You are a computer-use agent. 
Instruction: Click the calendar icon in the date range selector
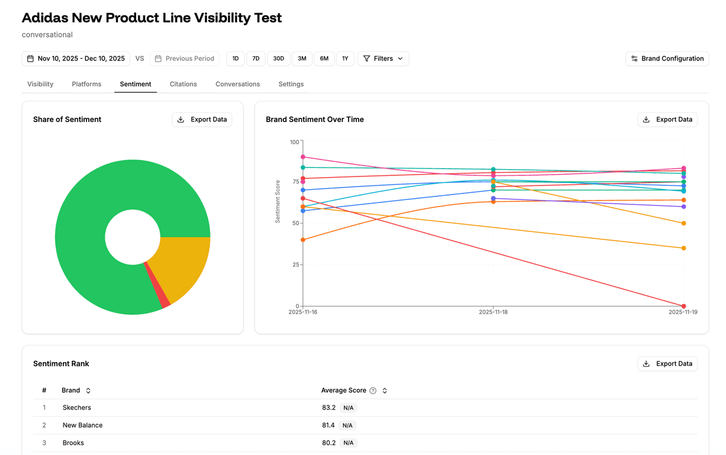[30, 58]
